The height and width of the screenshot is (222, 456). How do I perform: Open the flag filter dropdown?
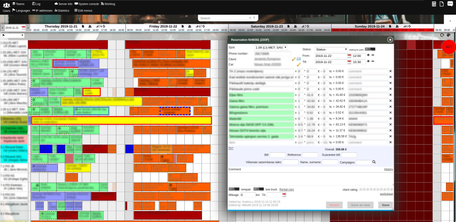(x=13, y=36)
